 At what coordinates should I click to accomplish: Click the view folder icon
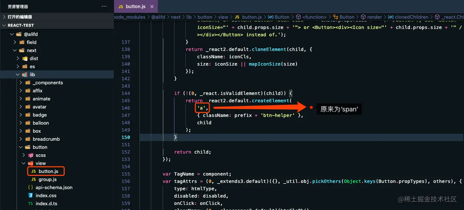pyautogui.click(x=31, y=163)
